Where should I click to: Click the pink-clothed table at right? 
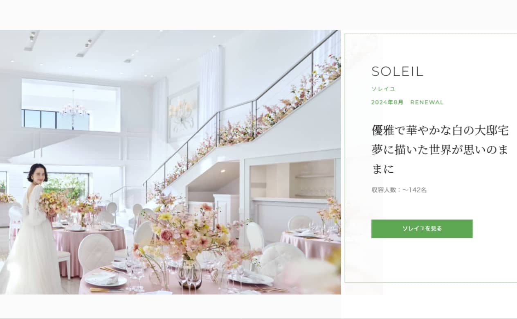(x=311, y=246)
